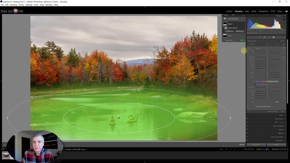The width and height of the screenshot is (290, 163).
Task: Select the filmstrip photo thumbnail
Action: pos(6,155)
